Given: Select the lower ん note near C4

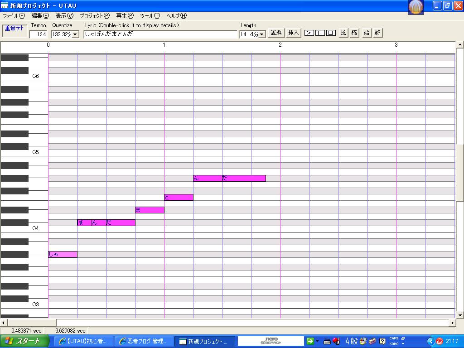Looking at the screenshot, I should point(99,222).
